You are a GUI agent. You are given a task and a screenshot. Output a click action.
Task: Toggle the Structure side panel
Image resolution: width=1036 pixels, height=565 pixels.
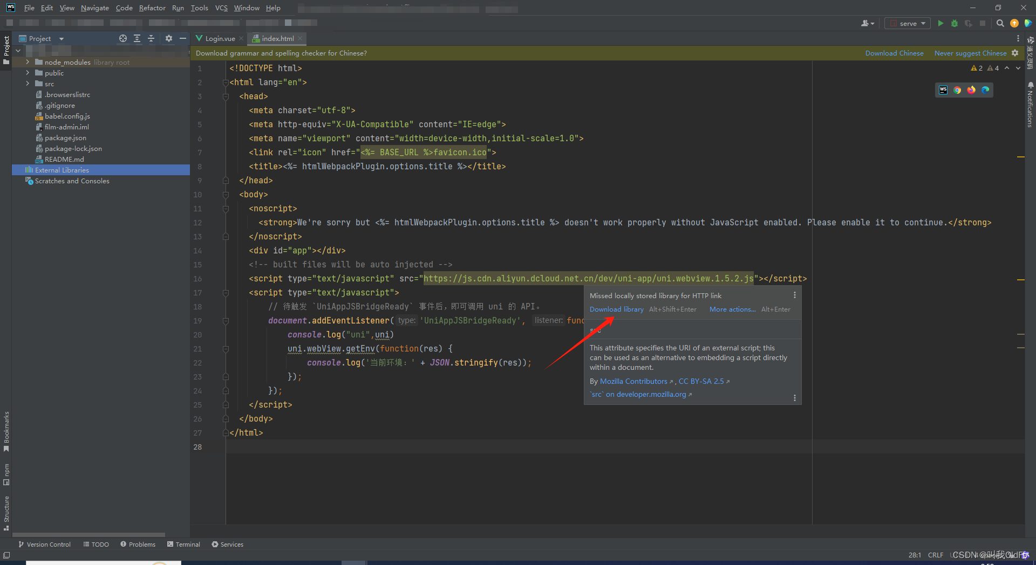click(6, 513)
